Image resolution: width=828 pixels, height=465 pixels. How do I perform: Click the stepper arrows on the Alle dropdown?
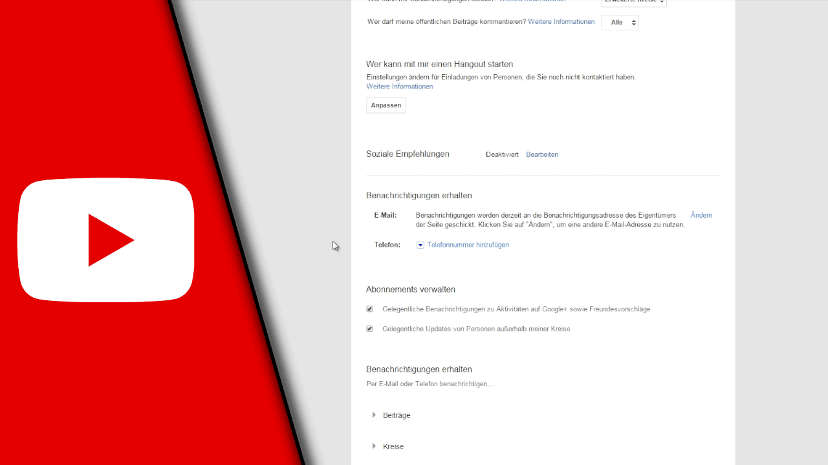click(633, 22)
